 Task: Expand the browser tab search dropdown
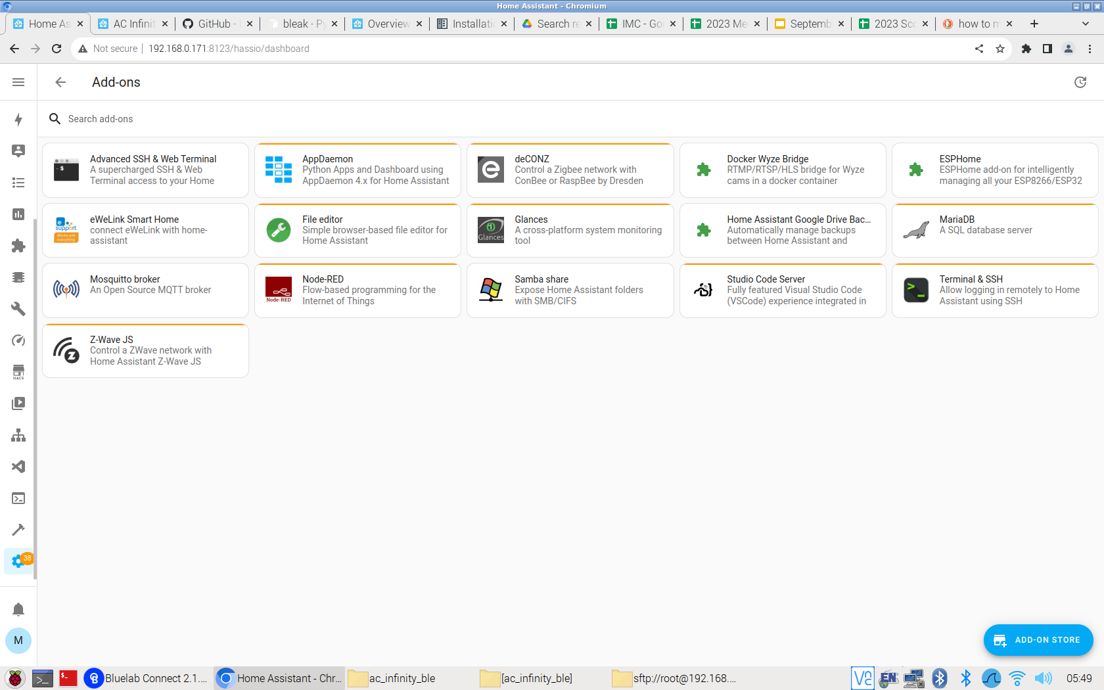pos(1085,24)
